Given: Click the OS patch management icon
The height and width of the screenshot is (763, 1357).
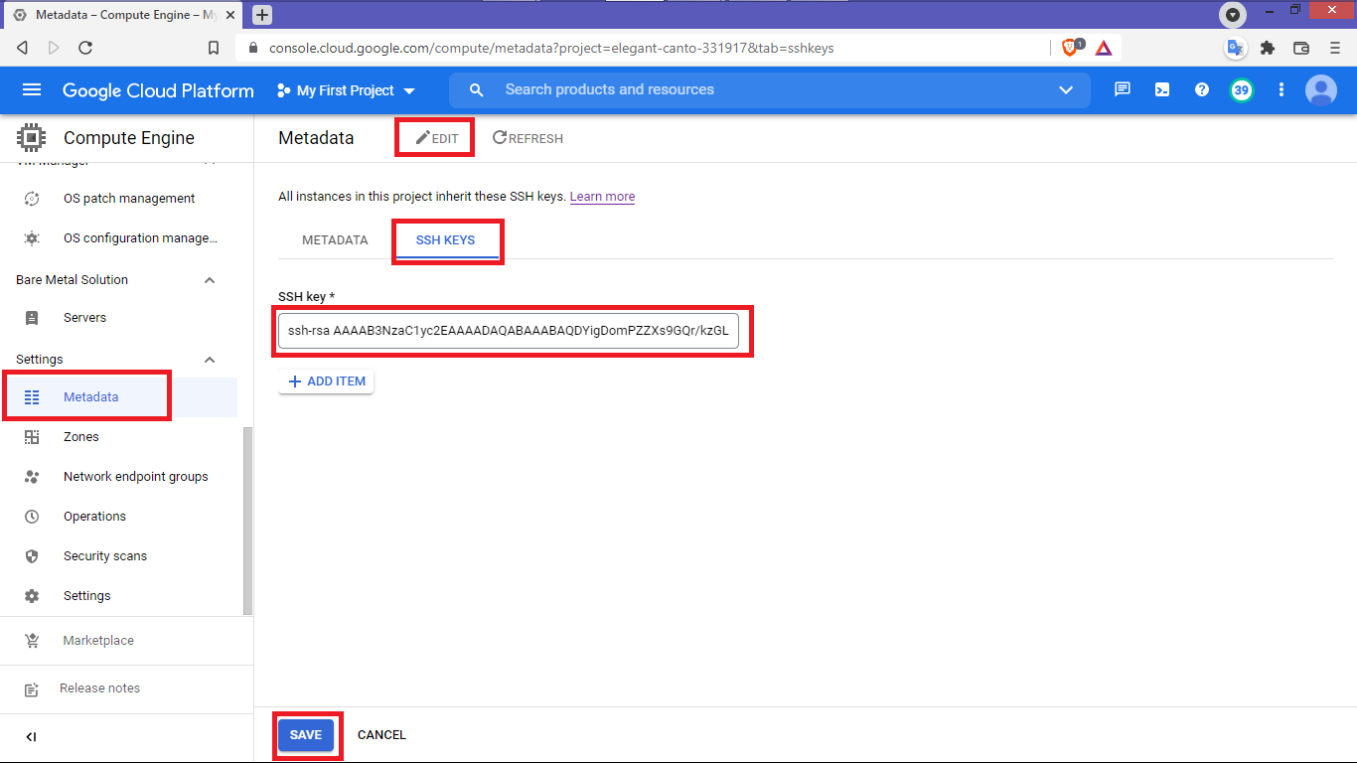Looking at the screenshot, I should pos(32,199).
